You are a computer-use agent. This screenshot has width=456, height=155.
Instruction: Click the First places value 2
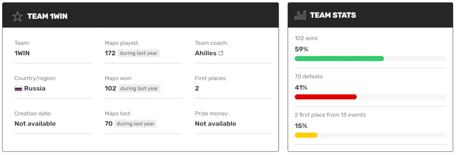[x=197, y=88]
